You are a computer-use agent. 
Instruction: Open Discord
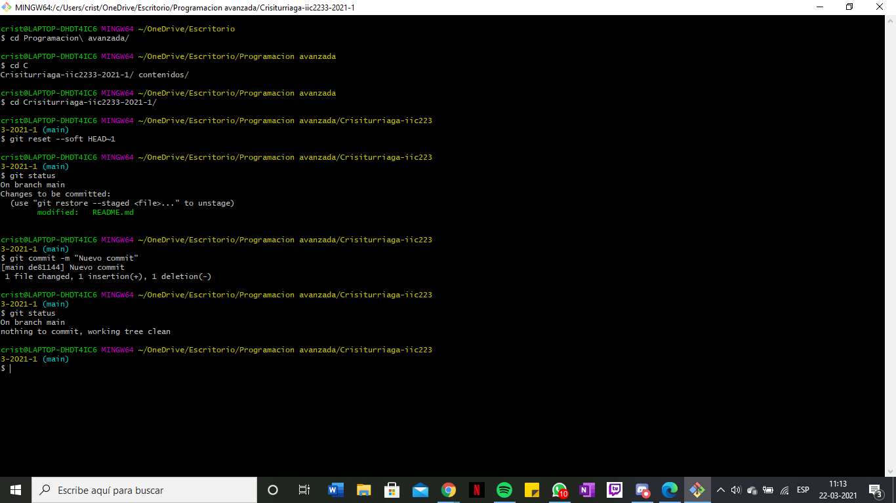[x=642, y=489]
